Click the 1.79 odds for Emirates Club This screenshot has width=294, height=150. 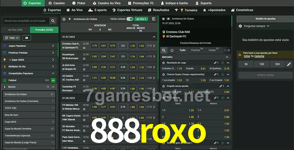(94, 46)
